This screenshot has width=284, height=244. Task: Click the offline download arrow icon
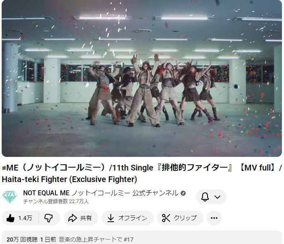[x=110, y=218]
